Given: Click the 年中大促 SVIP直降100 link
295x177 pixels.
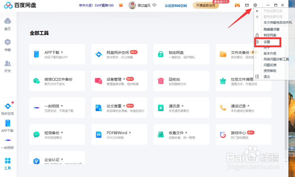Looking at the screenshot, I should pyautogui.click(x=96, y=6).
